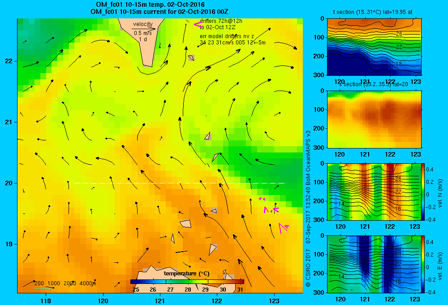Click latitude label '22' on main map axis
The image size is (448, 305).
9,61
